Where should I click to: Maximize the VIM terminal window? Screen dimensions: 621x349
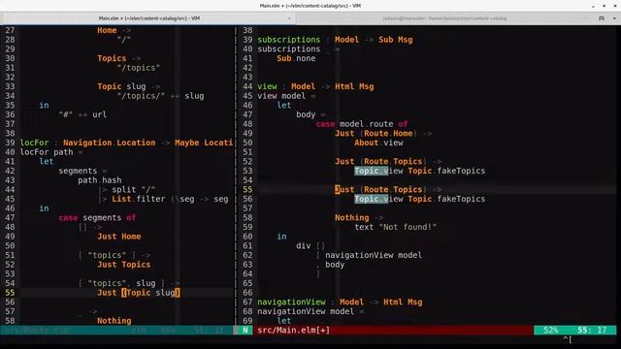coord(604,6)
